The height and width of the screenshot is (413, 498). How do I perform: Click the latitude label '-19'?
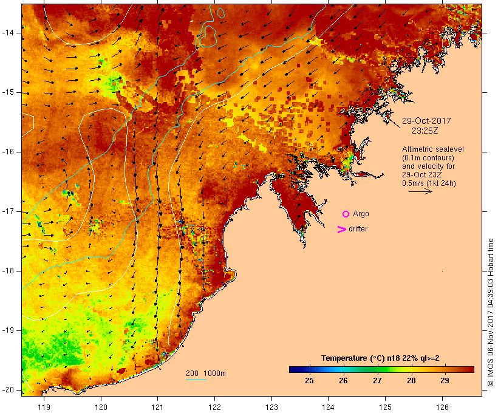coord(8,330)
